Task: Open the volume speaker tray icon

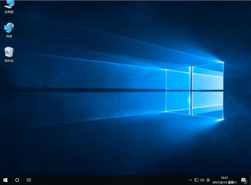Action: 202,180
